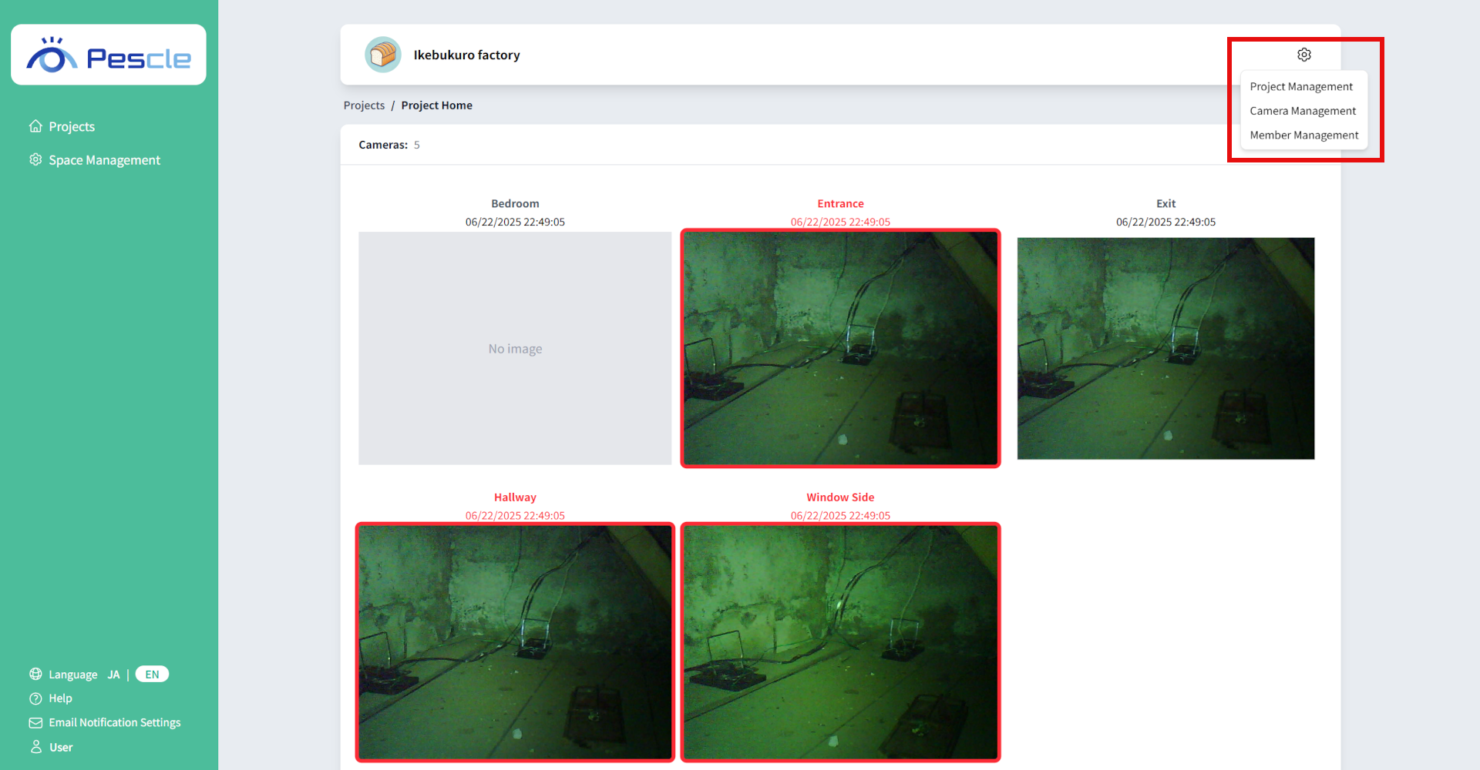Open the Entrance camera thumbnail
The image size is (1480, 770).
[x=840, y=348]
